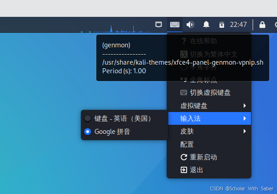Click the battery power manager icon
Viewport: 277px width, 194px height.
pyautogui.click(x=221, y=25)
